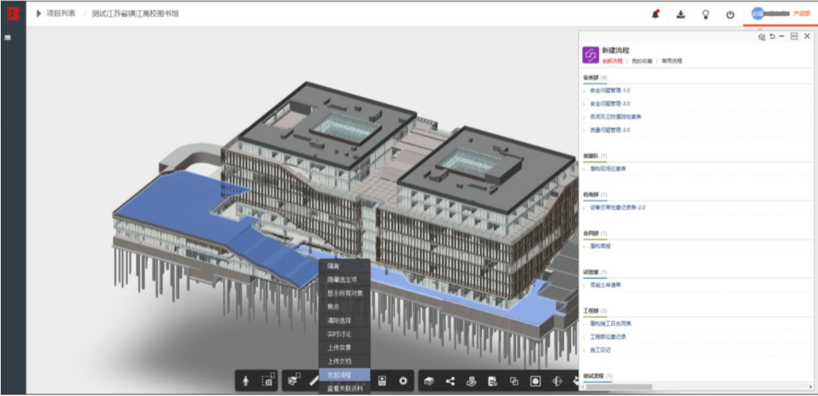
Task: Open third process under 安质部 group
Action: click(x=616, y=116)
